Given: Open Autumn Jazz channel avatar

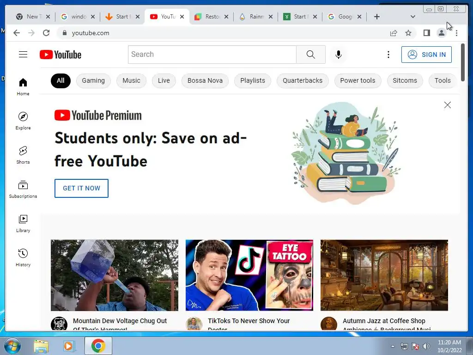Looking at the screenshot, I should coord(328,324).
